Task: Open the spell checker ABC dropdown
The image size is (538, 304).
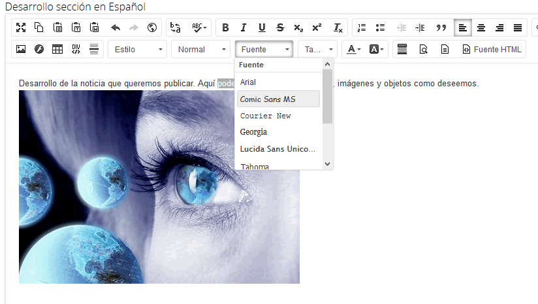Action: click(199, 27)
